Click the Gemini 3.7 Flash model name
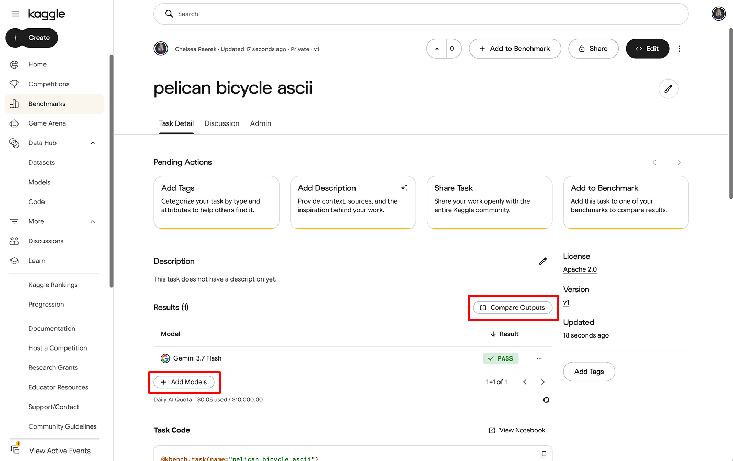Viewport: 733px width, 461px height. pos(197,358)
